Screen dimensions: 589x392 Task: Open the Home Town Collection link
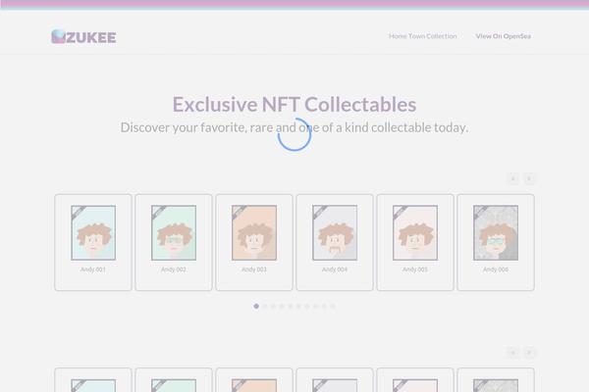(x=422, y=36)
